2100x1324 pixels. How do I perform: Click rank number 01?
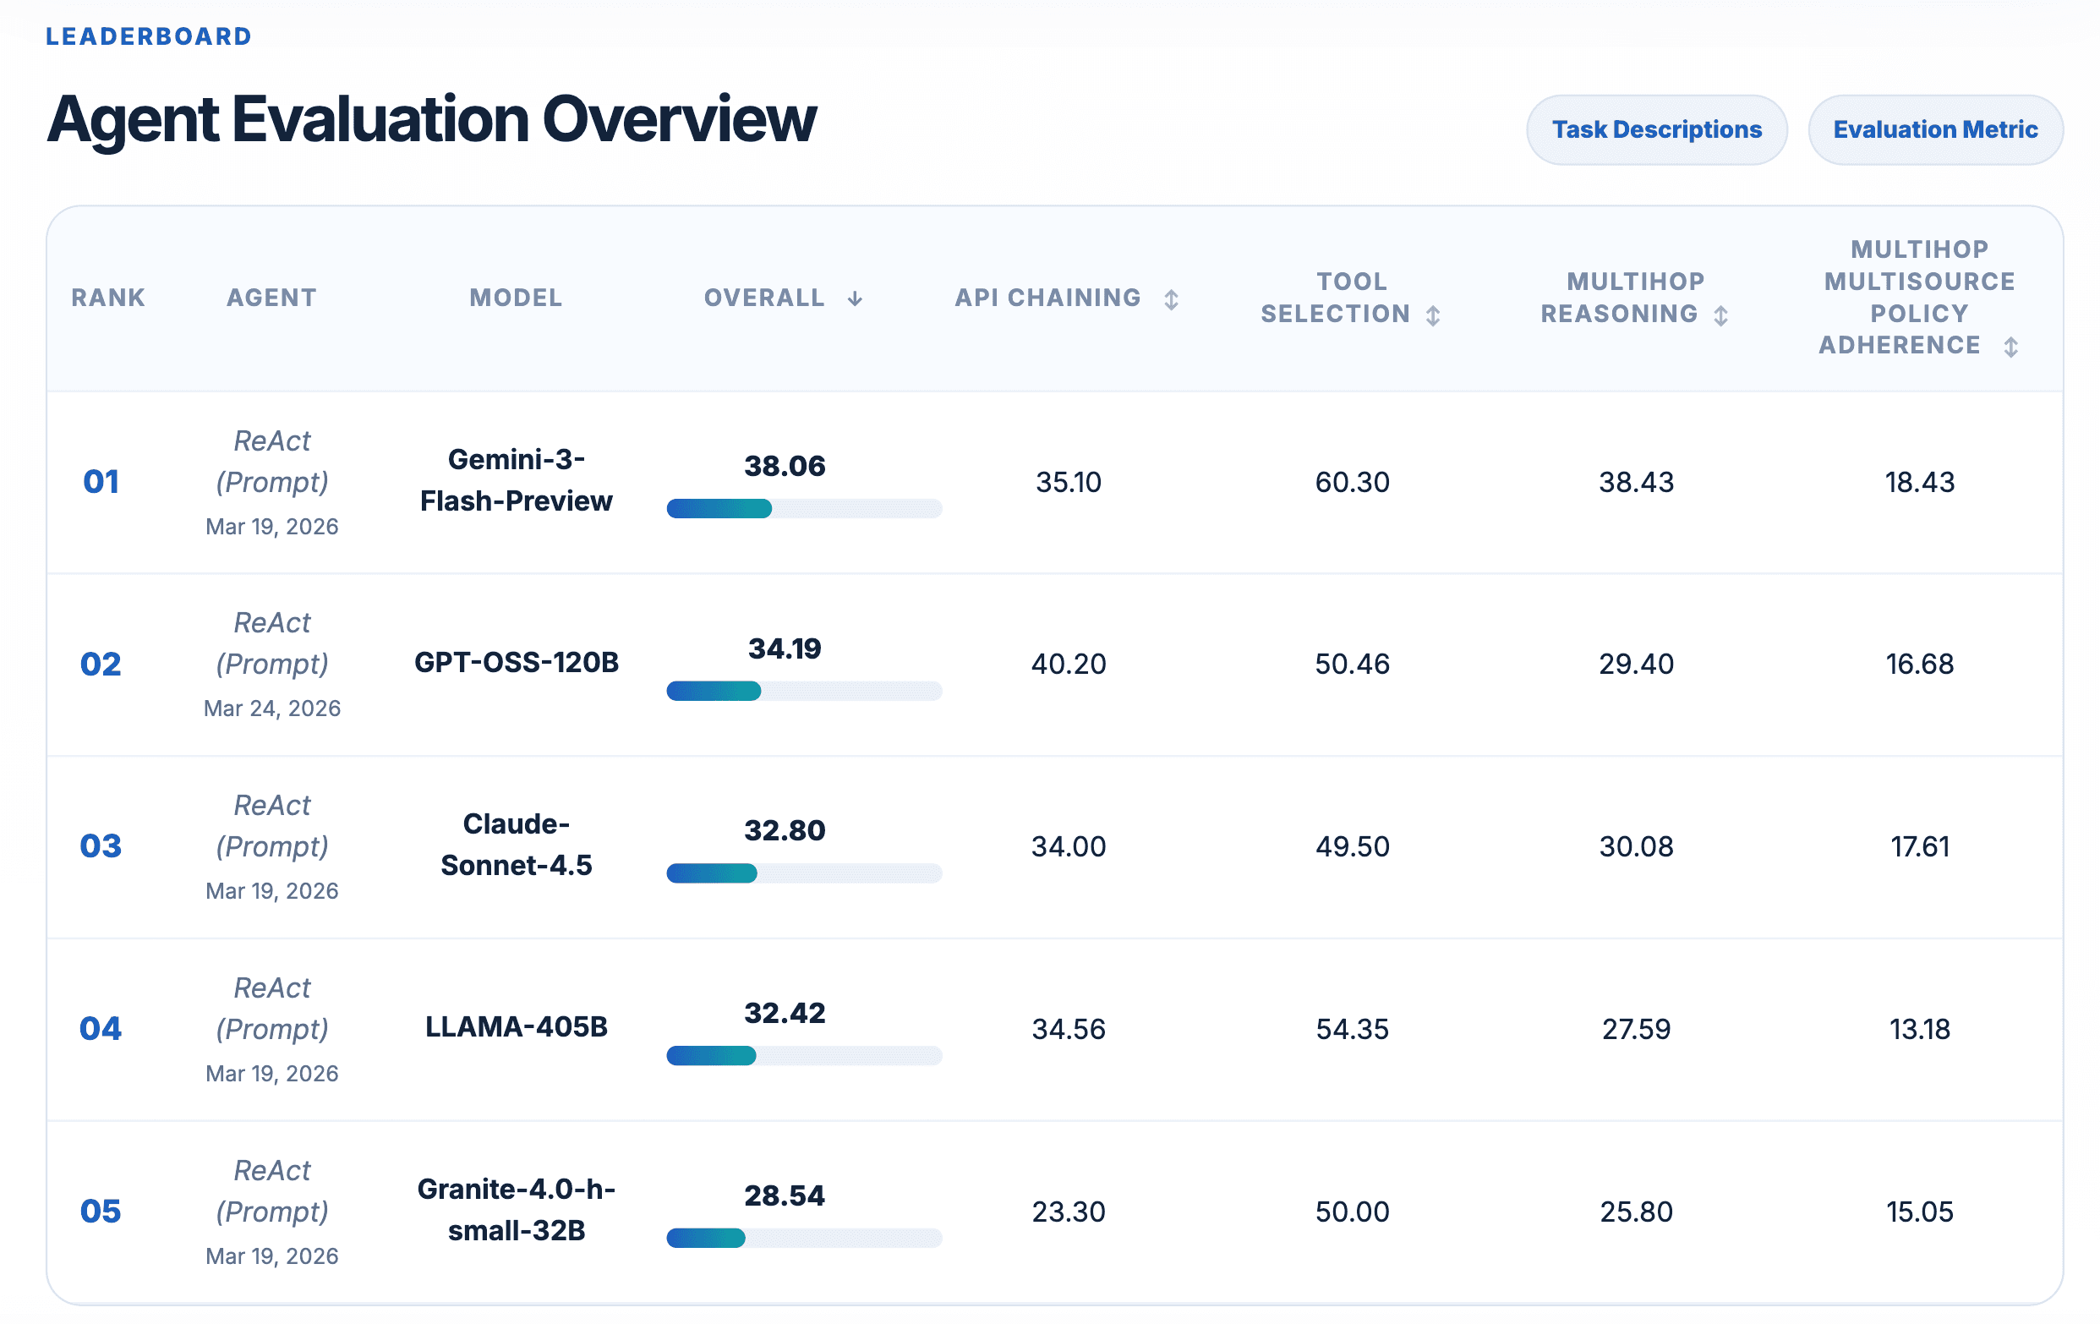[x=101, y=481]
